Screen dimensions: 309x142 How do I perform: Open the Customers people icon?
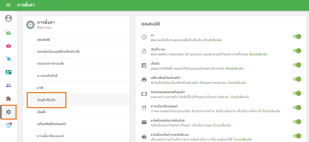(x=8, y=85)
